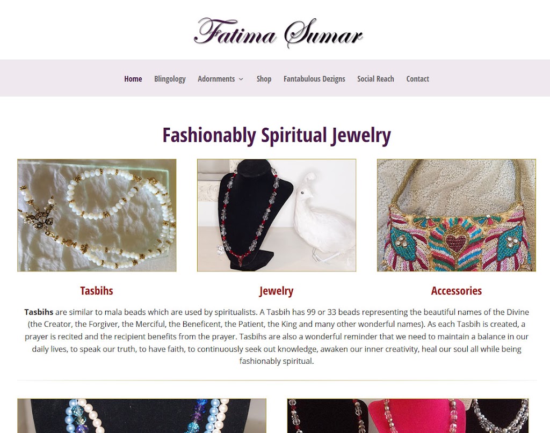Click the Fashionably Spiritual Jewelry heading
The height and width of the screenshot is (433, 550).
[x=277, y=135]
